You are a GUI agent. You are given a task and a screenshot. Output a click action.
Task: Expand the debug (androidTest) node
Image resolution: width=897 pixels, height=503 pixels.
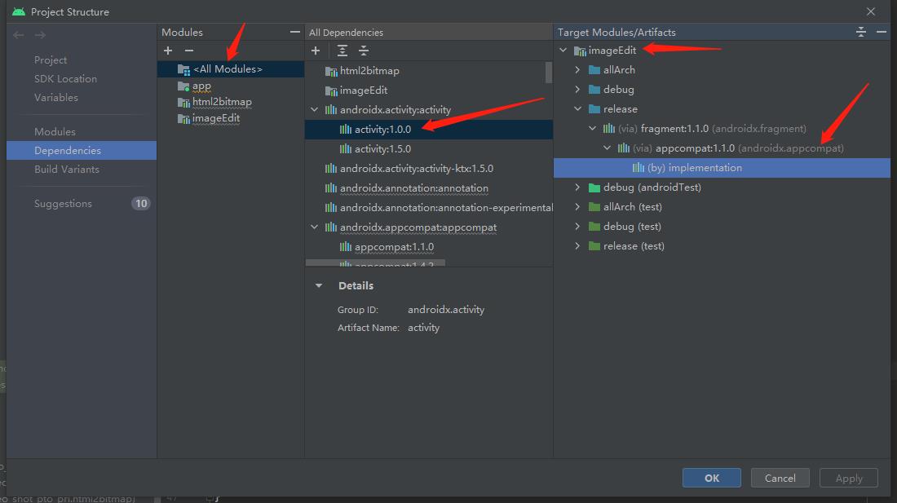click(578, 187)
